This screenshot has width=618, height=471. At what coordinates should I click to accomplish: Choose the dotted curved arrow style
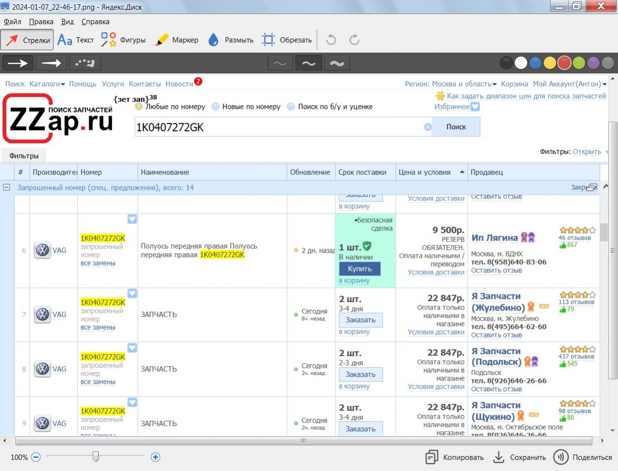tap(85, 63)
